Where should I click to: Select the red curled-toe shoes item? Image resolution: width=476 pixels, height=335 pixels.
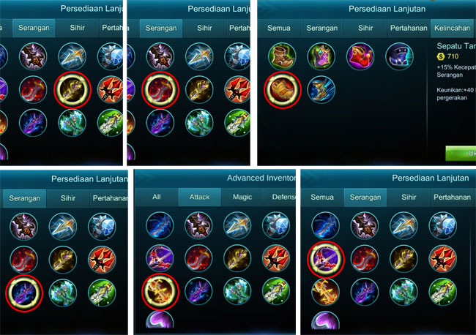click(x=360, y=56)
